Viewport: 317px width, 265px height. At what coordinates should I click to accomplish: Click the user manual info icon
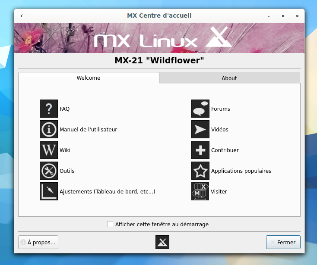(x=49, y=129)
